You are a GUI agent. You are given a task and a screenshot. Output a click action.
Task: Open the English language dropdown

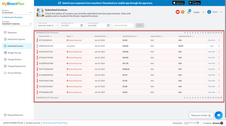click(199, 12)
